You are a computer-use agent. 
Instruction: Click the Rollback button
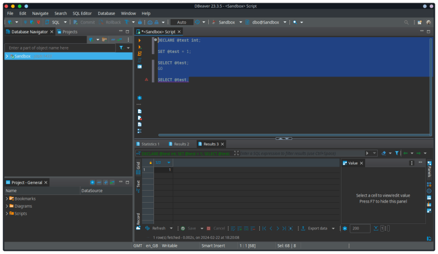coord(110,22)
